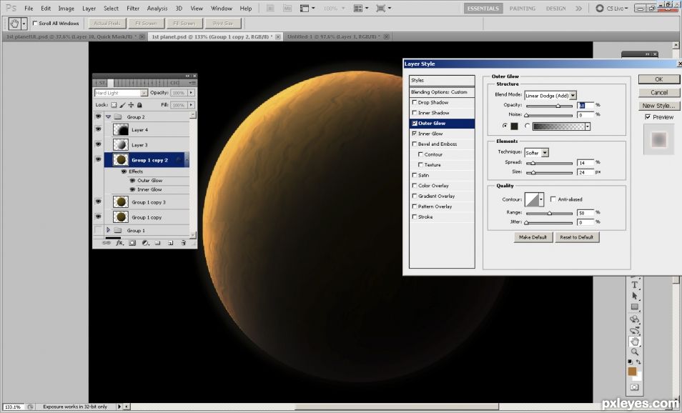Swap foreground and background colors
The image size is (682, 413).
pyautogui.click(x=638, y=362)
